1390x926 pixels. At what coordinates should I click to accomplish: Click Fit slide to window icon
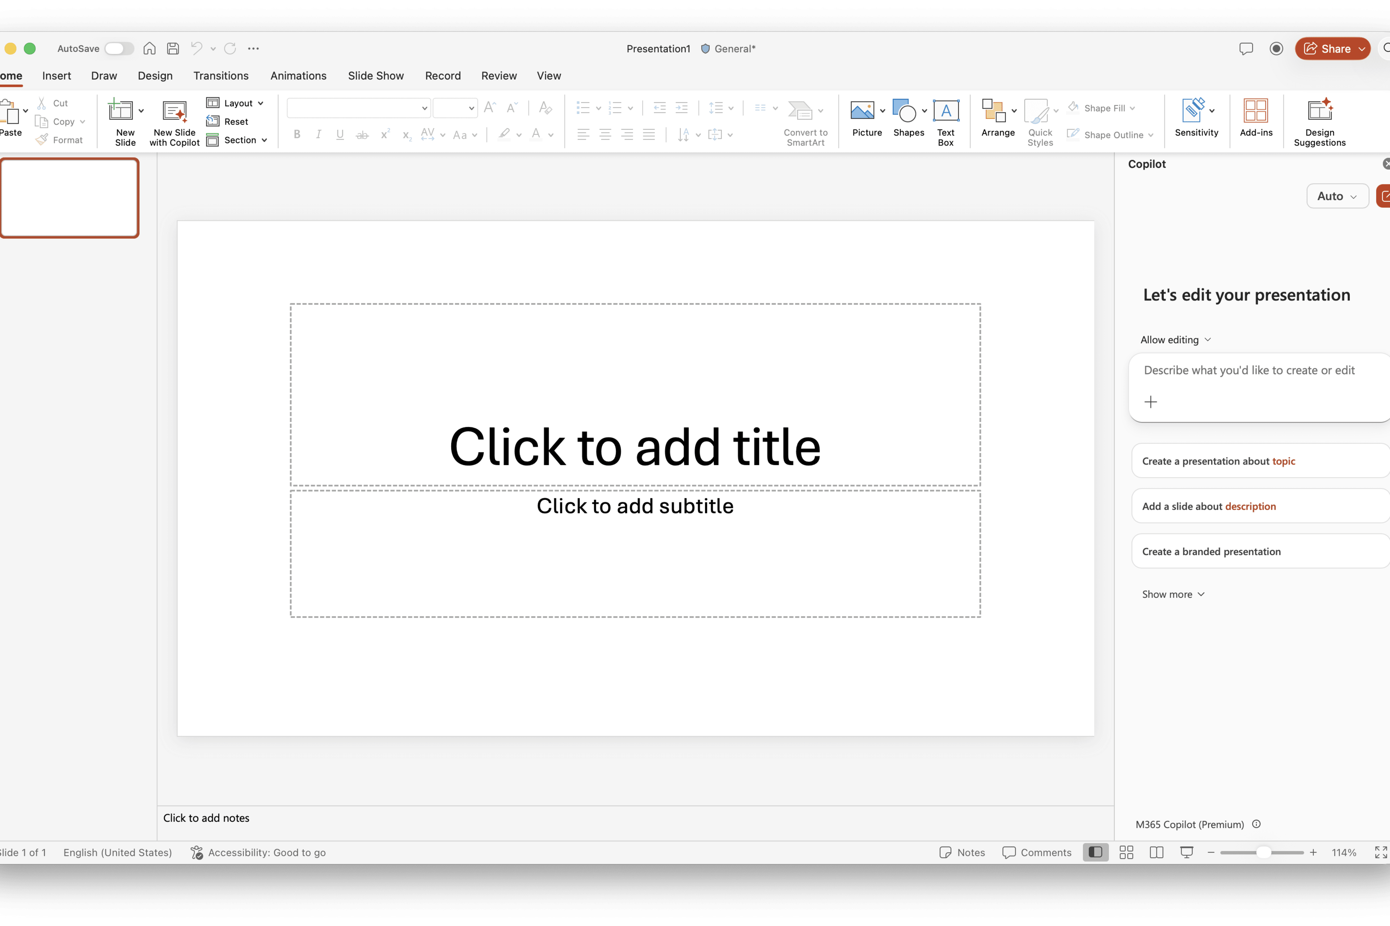coord(1381,852)
